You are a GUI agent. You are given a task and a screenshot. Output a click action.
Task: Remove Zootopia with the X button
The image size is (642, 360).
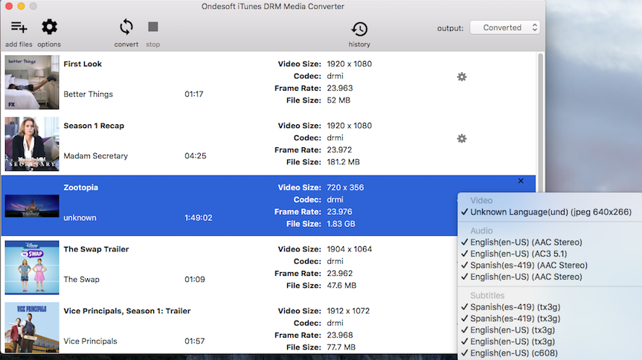coord(521,181)
